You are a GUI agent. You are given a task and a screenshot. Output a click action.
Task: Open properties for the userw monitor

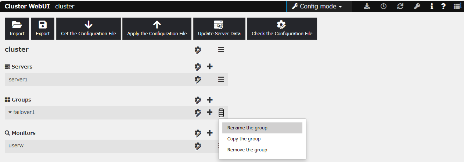[x=198, y=146]
